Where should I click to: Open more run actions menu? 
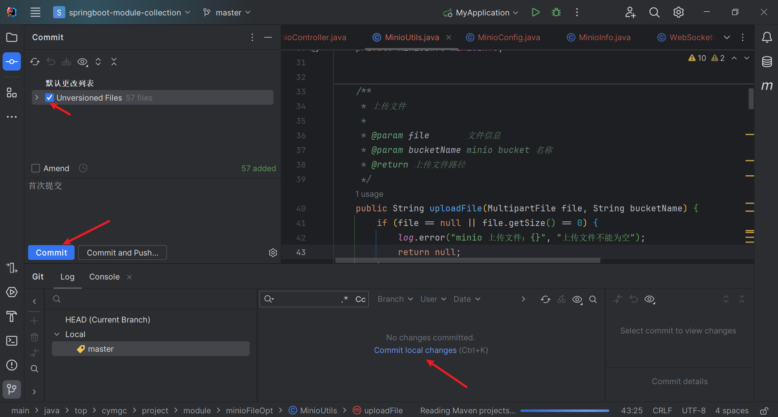point(577,12)
